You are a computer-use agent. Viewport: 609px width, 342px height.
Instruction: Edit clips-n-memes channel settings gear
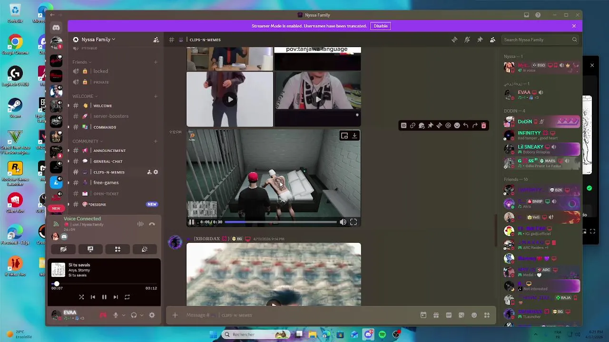[x=156, y=172]
